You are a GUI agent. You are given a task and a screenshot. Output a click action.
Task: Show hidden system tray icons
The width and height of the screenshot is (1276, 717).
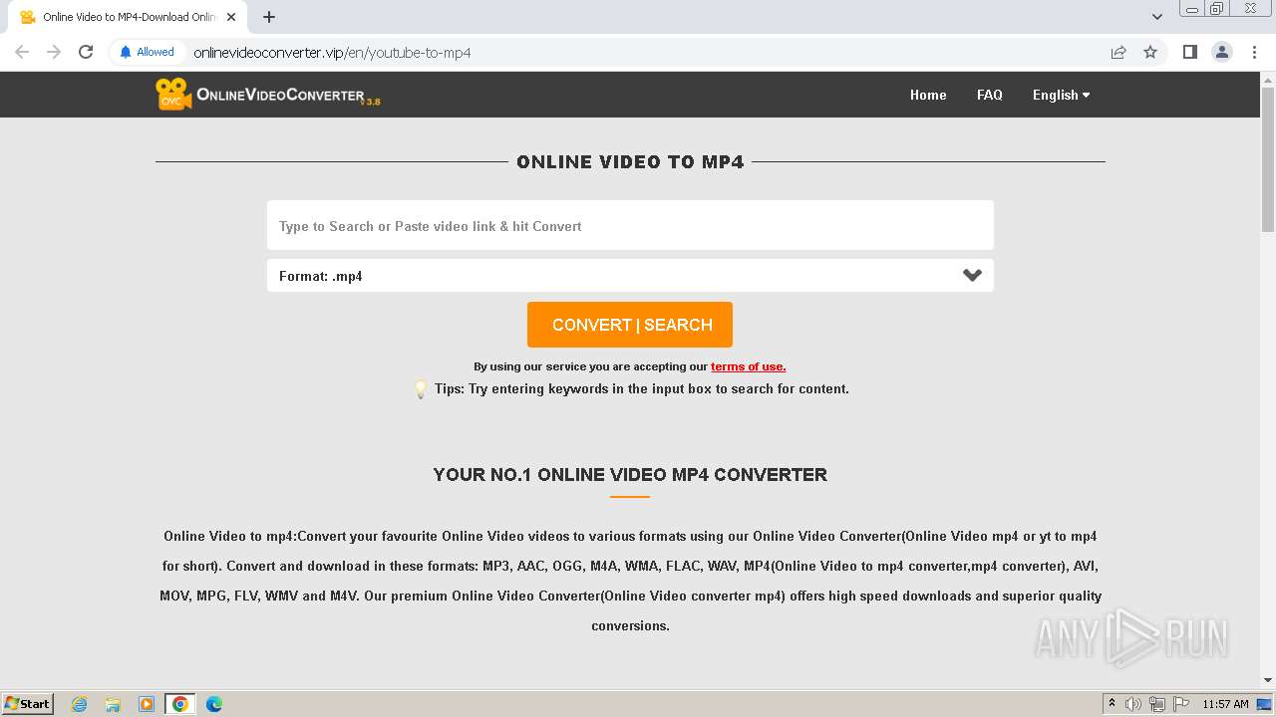[1113, 704]
